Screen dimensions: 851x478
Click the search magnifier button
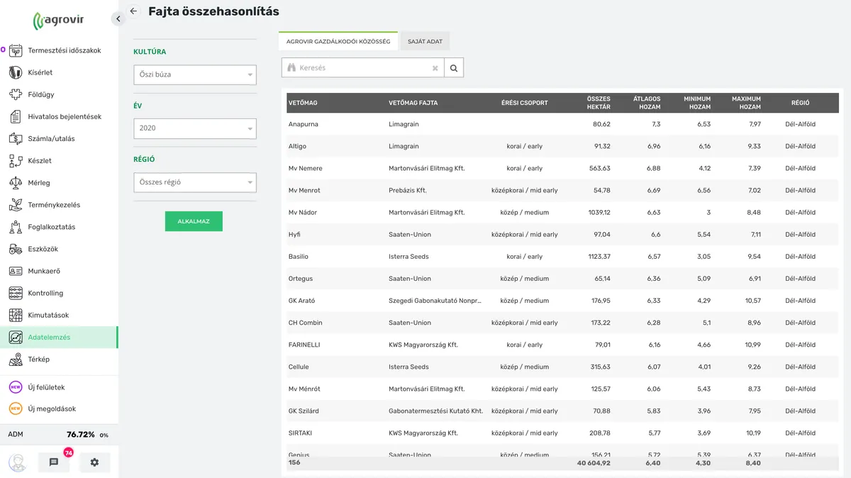pos(454,68)
